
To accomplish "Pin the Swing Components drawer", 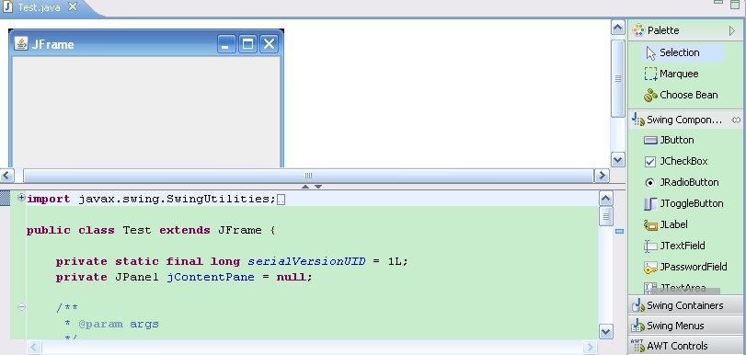I will point(736,120).
